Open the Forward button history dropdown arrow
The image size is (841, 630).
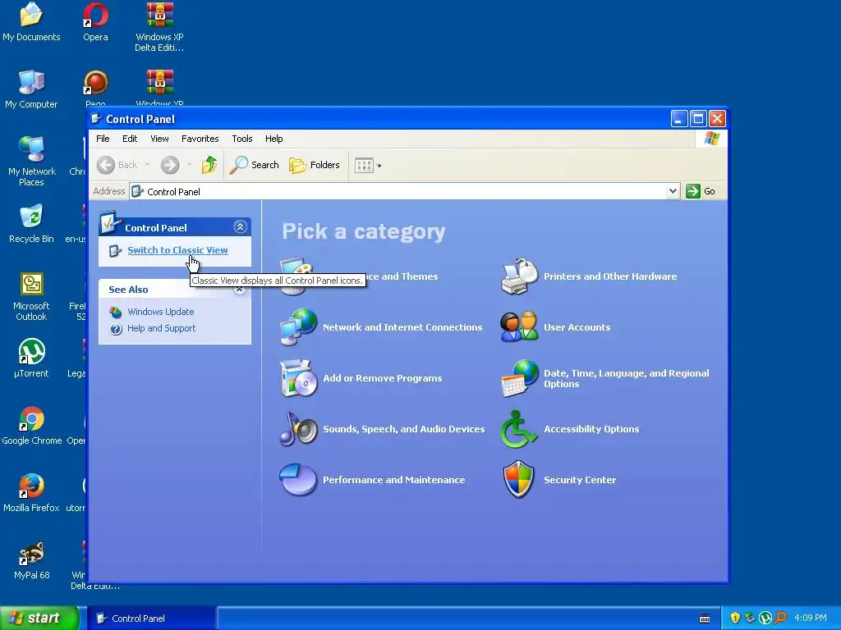click(x=189, y=165)
